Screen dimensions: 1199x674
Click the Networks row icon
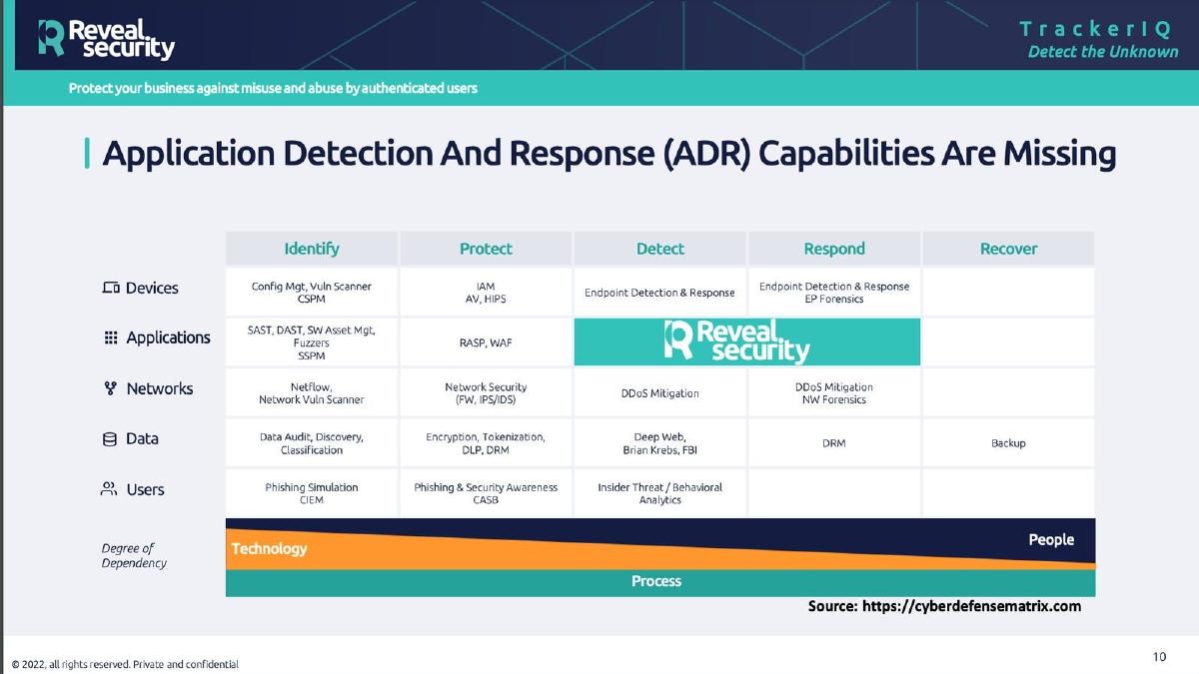pos(111,388)
